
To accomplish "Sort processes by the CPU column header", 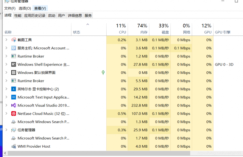I will (117, 29).
